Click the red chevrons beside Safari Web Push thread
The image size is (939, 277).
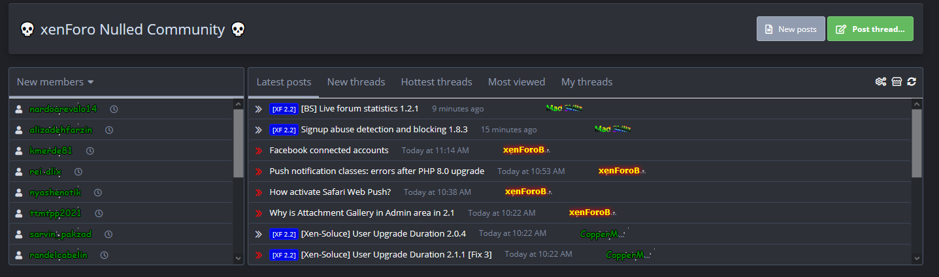pyautogui.click(x=258, y=192)
